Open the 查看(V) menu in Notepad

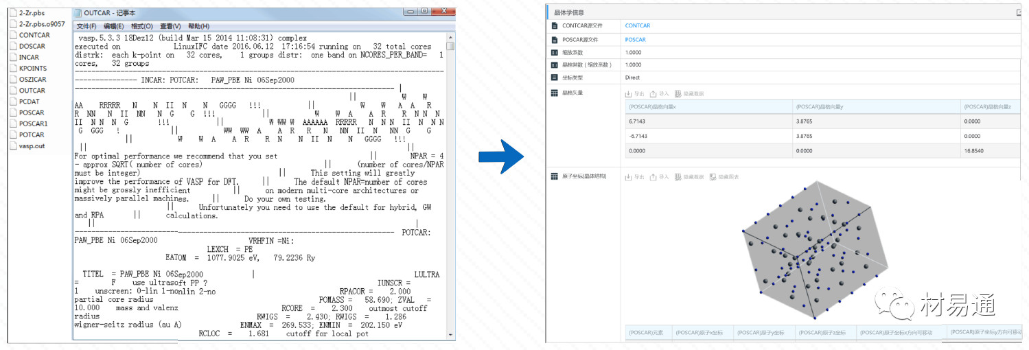click(x=170, y=26)
